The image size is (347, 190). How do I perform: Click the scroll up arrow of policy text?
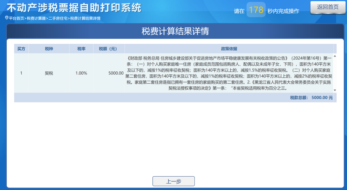335,56
